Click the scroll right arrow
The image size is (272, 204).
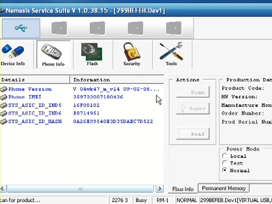click(x=160, y=189)
